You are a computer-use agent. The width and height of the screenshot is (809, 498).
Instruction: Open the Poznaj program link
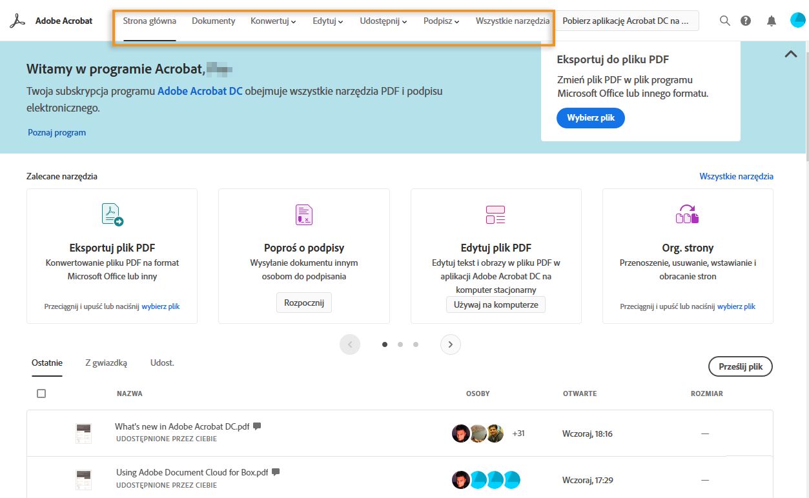[x=57, y=132]
